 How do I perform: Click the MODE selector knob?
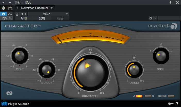161,56
